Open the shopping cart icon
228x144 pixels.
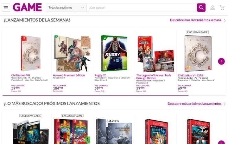click(x=222, y=8)
